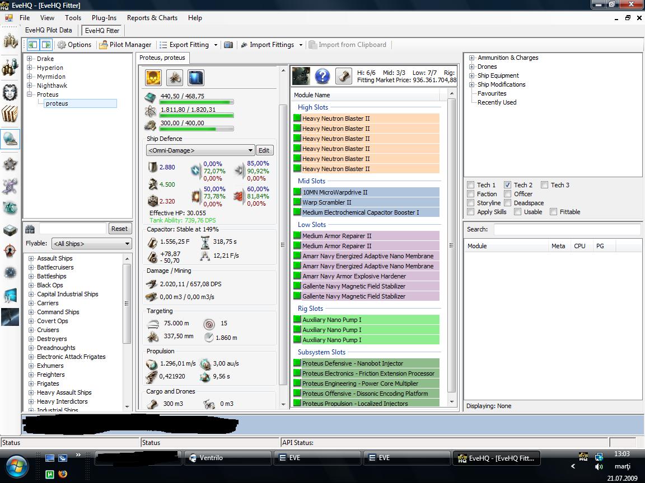Uncheck the Tech 2 checkbox

(508, 185)
